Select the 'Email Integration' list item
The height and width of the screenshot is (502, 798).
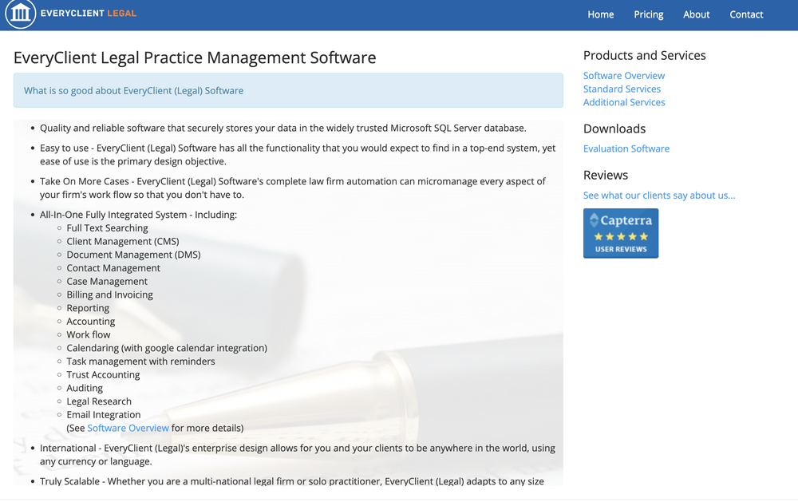click(103, 415)
